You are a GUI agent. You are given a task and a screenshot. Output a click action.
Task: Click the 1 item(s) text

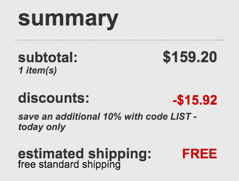[37, 70]
